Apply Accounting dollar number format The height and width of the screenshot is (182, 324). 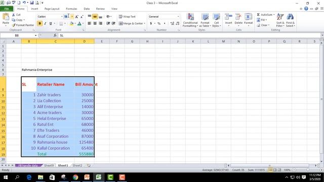151,24
